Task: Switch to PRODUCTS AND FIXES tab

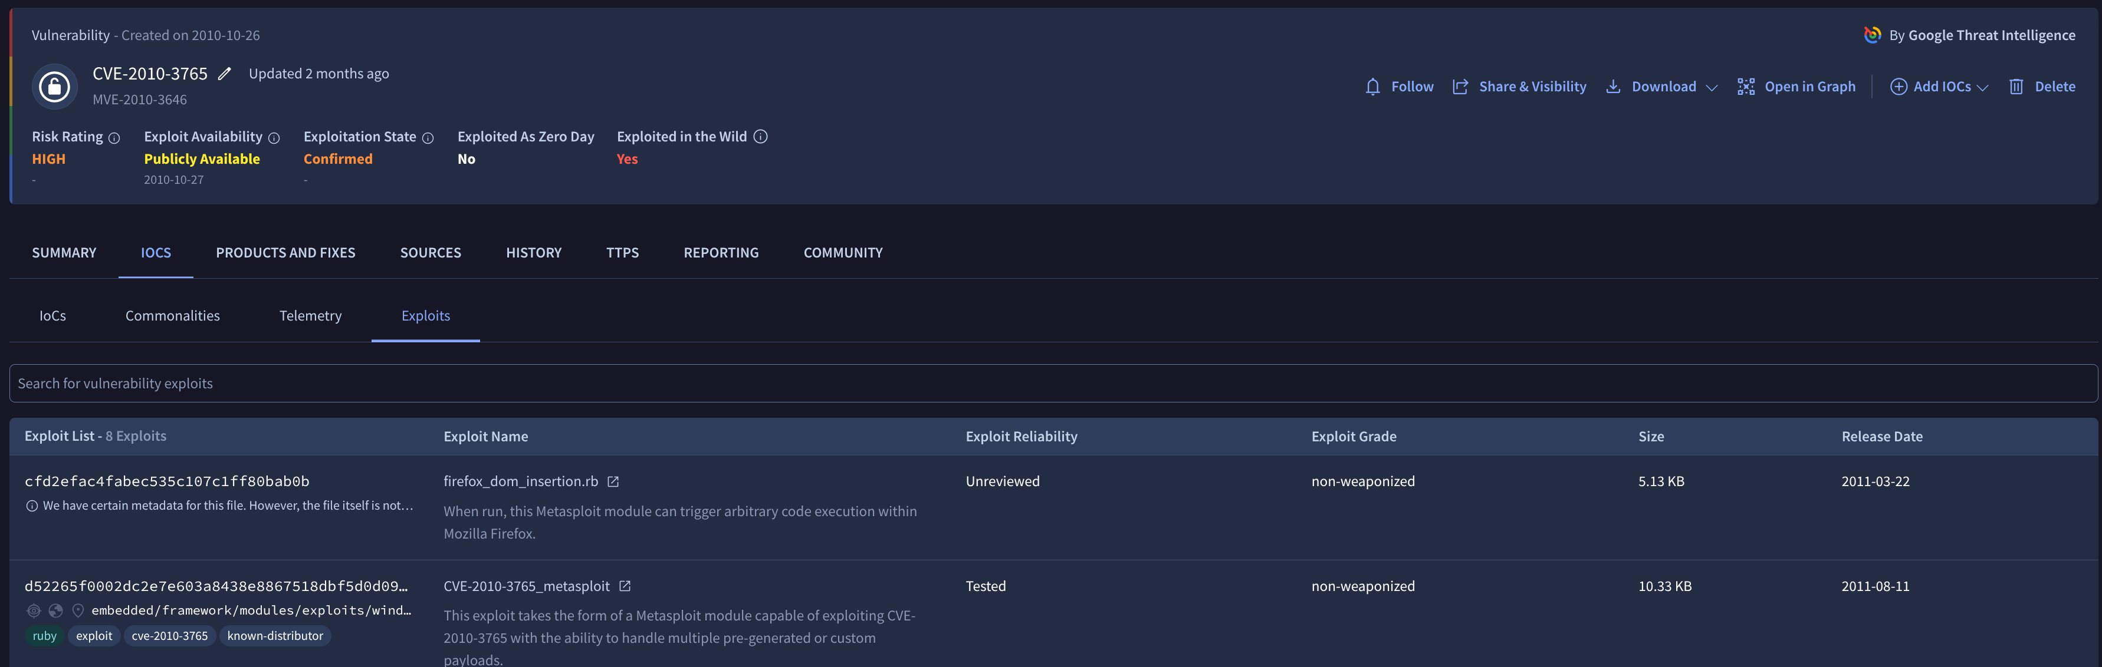Action: coord(285,253)
